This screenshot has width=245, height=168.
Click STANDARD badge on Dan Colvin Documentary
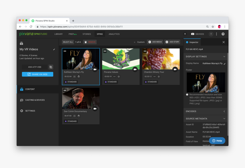click(71, 121)
